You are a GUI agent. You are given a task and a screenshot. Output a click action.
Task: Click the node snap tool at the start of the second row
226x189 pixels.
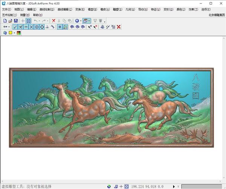point(5,27)
